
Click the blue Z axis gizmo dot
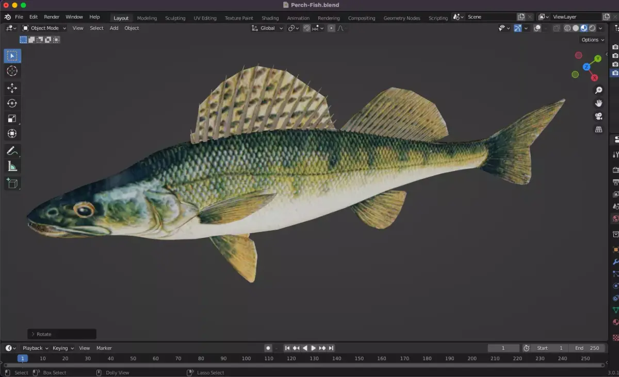[x=587, y=67]
